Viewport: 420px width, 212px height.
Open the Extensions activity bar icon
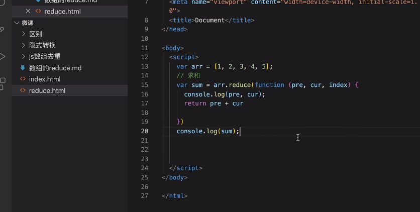(x=3, y=84)
